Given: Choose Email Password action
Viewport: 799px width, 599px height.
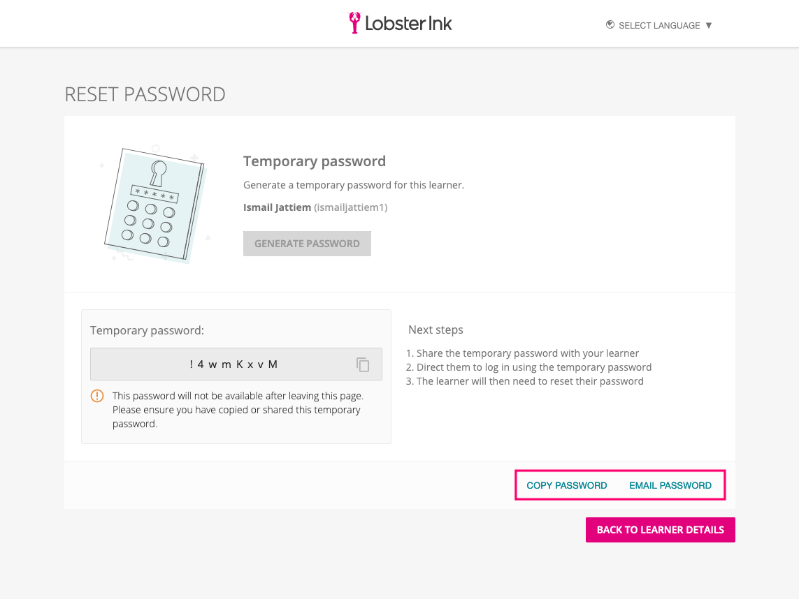Looking at the screenshot, I should coord(670,485).
